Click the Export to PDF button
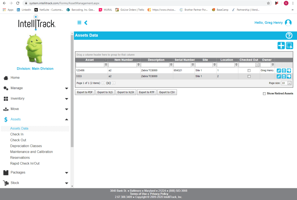Image resolution: width=297 pixels, height=200 pixels. point(84,92)
